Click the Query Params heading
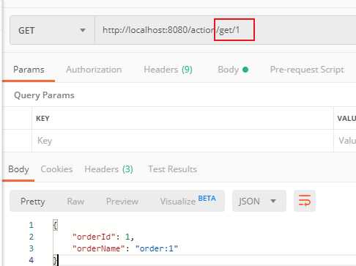This screenshot has height=266, width=356. click(x=44, y=95)
